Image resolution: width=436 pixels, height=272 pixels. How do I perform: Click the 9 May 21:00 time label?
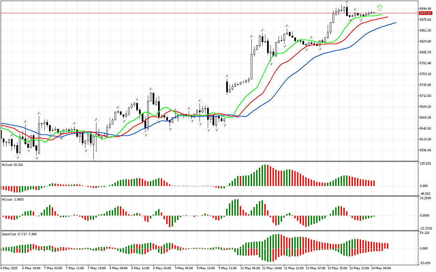point(227,268)
